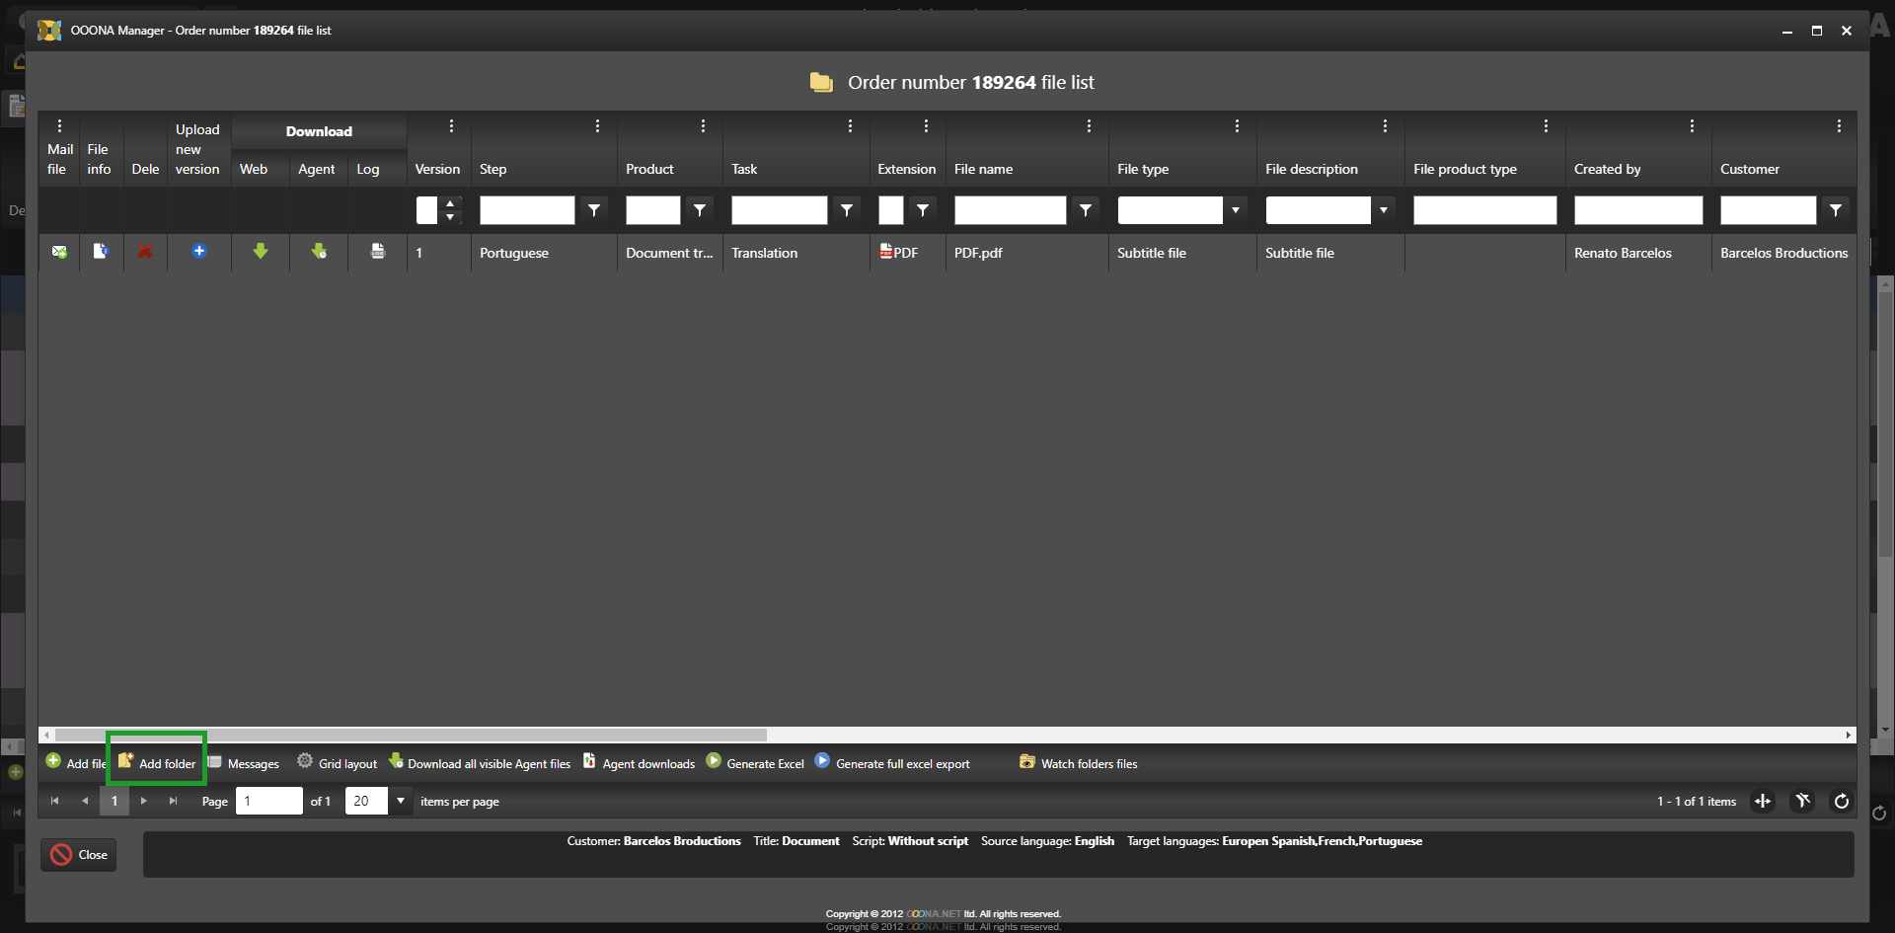The image size is (1895, 933).
Task: Click Add folder in the bottom toolbar
Action: (157, 763)
